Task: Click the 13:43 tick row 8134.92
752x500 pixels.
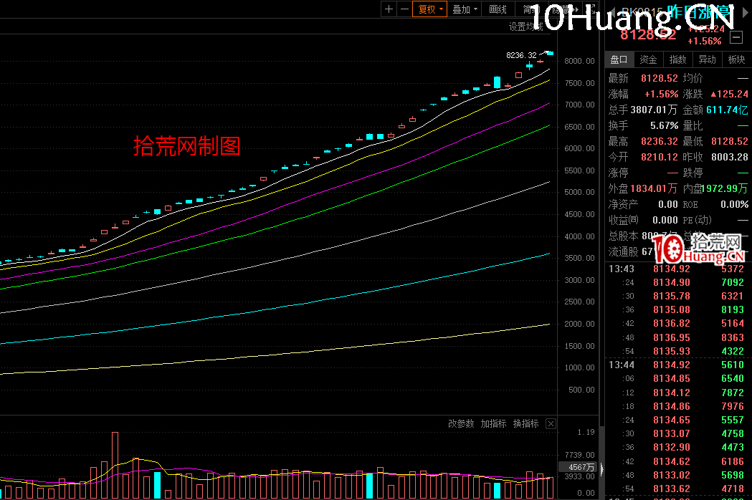Action: tap(676, 269)
